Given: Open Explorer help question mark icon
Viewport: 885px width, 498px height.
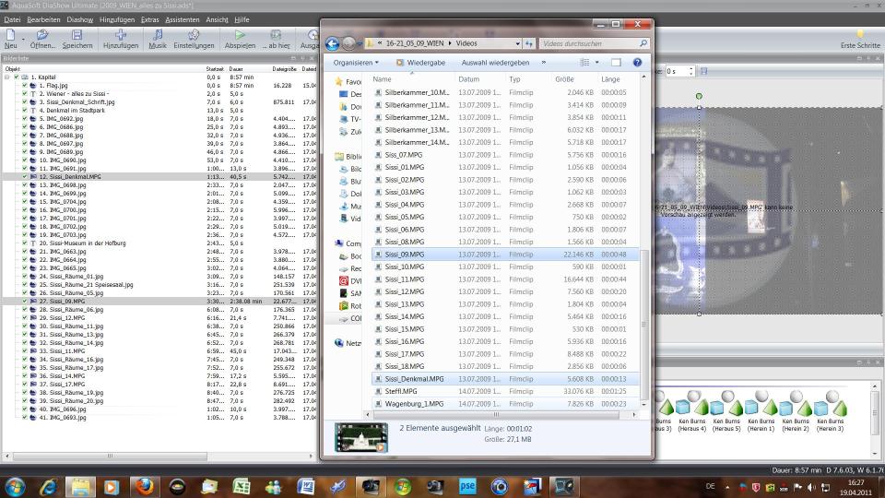Looking at the screenshot, I should [x=637, y=63].
